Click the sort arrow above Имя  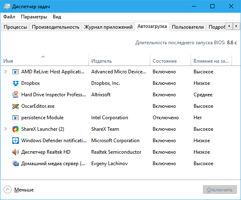[x=43, y=57]
